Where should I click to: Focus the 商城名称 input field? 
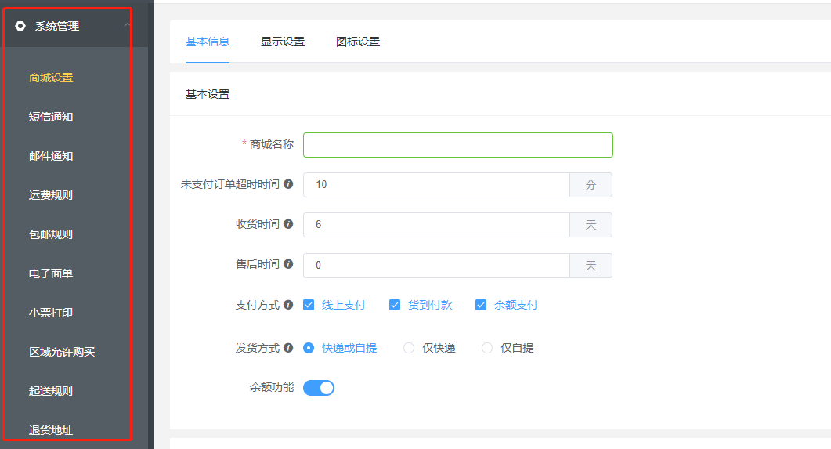click(x=458, y=145)
